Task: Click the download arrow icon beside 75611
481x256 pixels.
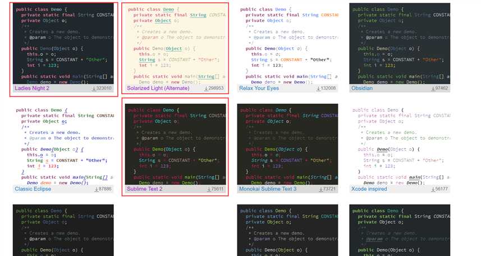Action: 209,189
